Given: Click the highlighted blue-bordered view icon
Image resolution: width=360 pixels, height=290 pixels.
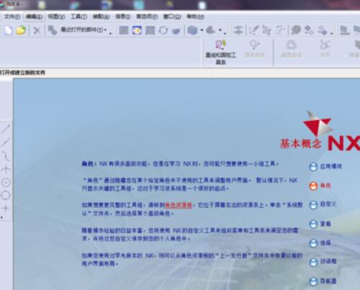Looking at the screenshot, I should 137,30.
